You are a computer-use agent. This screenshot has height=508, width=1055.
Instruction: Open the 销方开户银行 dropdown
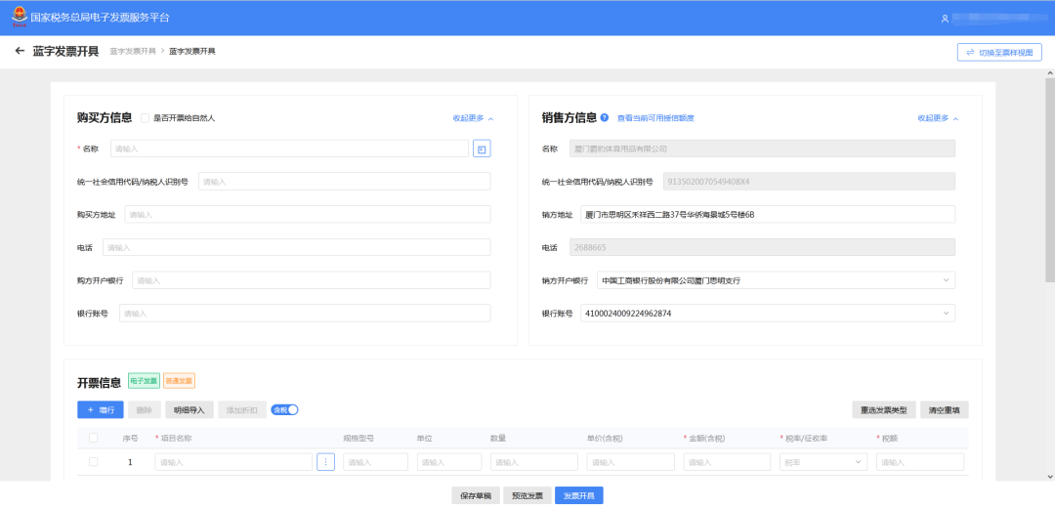pyautogui.click(x=776, y=280)
